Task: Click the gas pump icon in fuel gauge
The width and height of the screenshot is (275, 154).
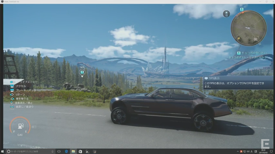Action: [20, 126]
